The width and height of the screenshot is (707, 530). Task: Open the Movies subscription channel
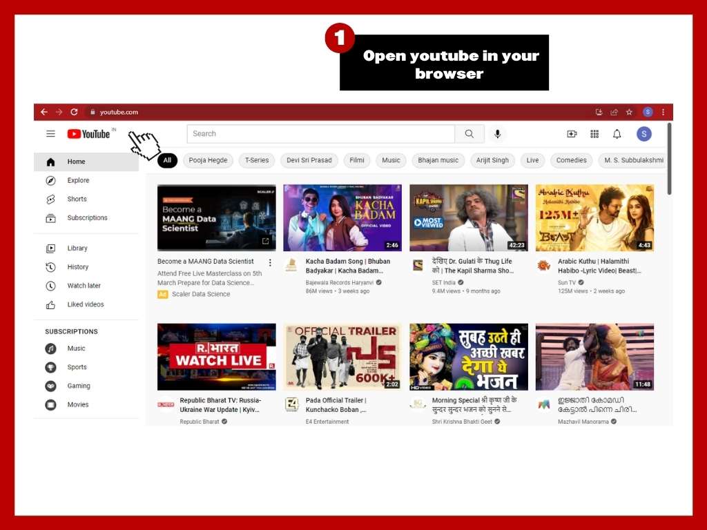click(86, 404)
